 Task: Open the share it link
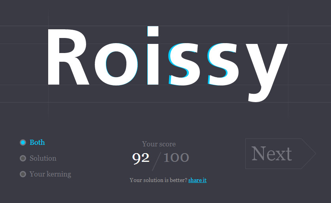tap(197, 180)
